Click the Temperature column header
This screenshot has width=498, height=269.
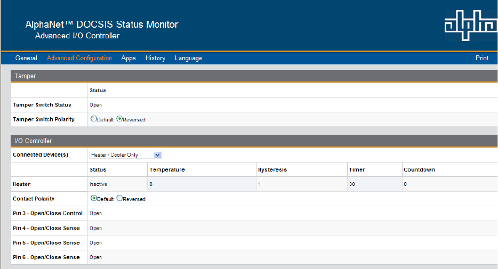(167, 170)
